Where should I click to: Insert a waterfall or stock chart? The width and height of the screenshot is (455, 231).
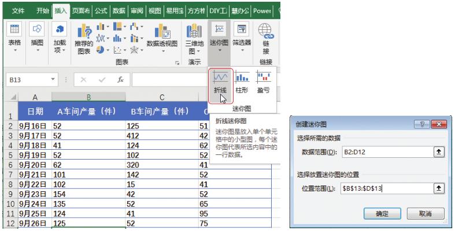134,26
